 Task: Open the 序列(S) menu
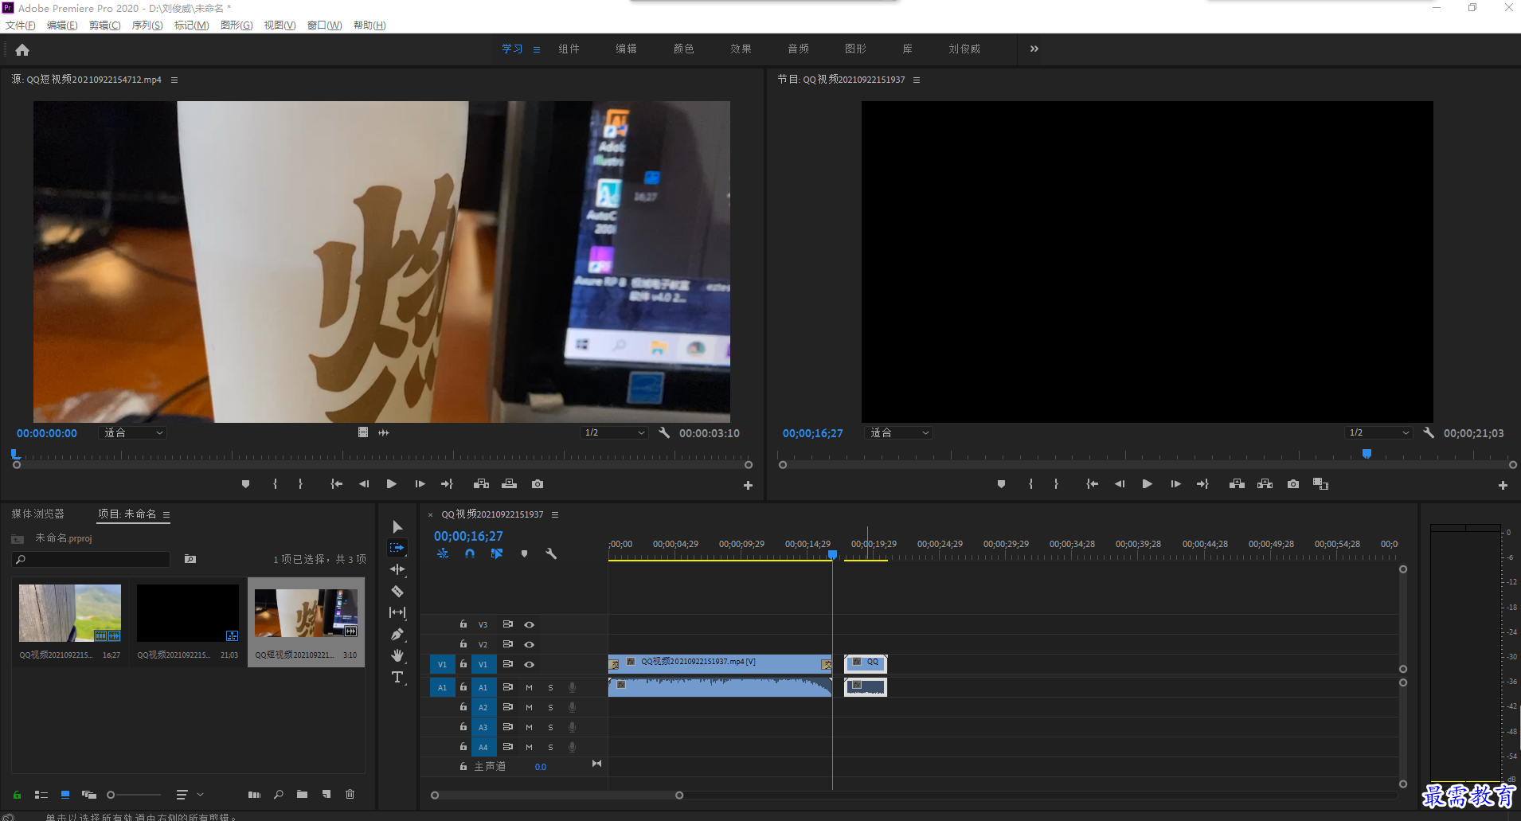click(147, 25)
